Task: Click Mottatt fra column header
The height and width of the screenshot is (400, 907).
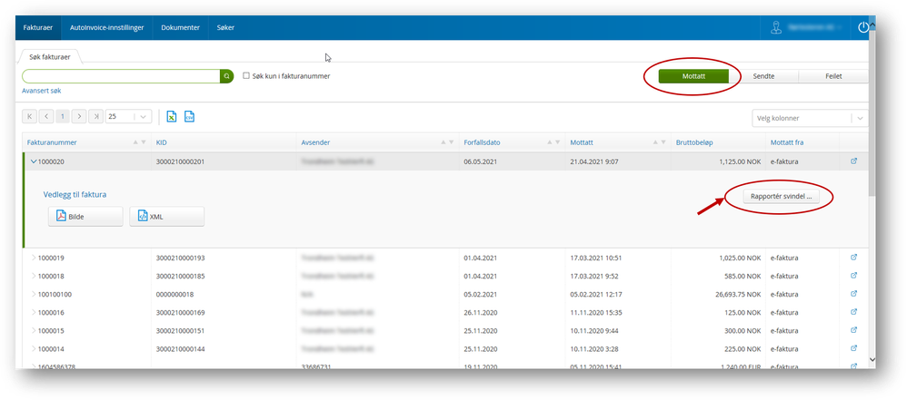Action: click(787, 142)
